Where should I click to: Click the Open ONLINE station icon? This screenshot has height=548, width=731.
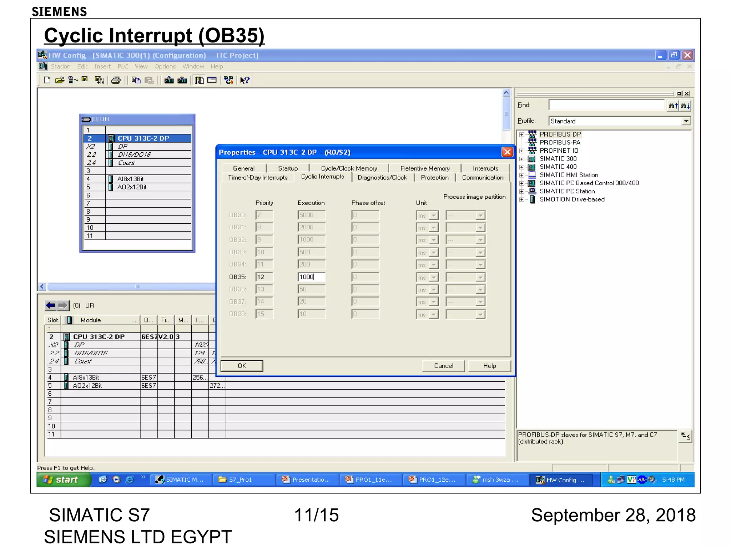[73, 80]
